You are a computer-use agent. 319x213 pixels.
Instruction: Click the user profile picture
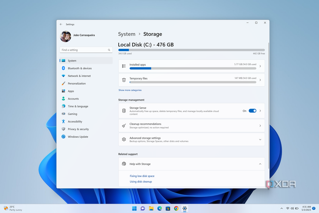click(x=65, y=36)
